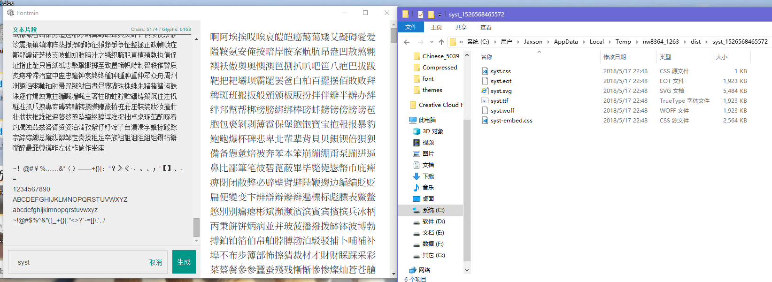Screen dimensions: 772x282
Task: Sort files by 名称 column
Action: point(540,57)
